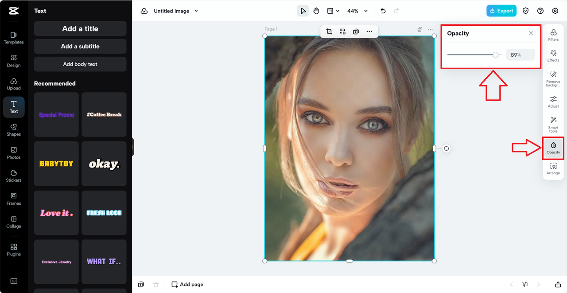Click the delete page trash icon
Viewport: 567px width, 293px height.
(155, 285)
